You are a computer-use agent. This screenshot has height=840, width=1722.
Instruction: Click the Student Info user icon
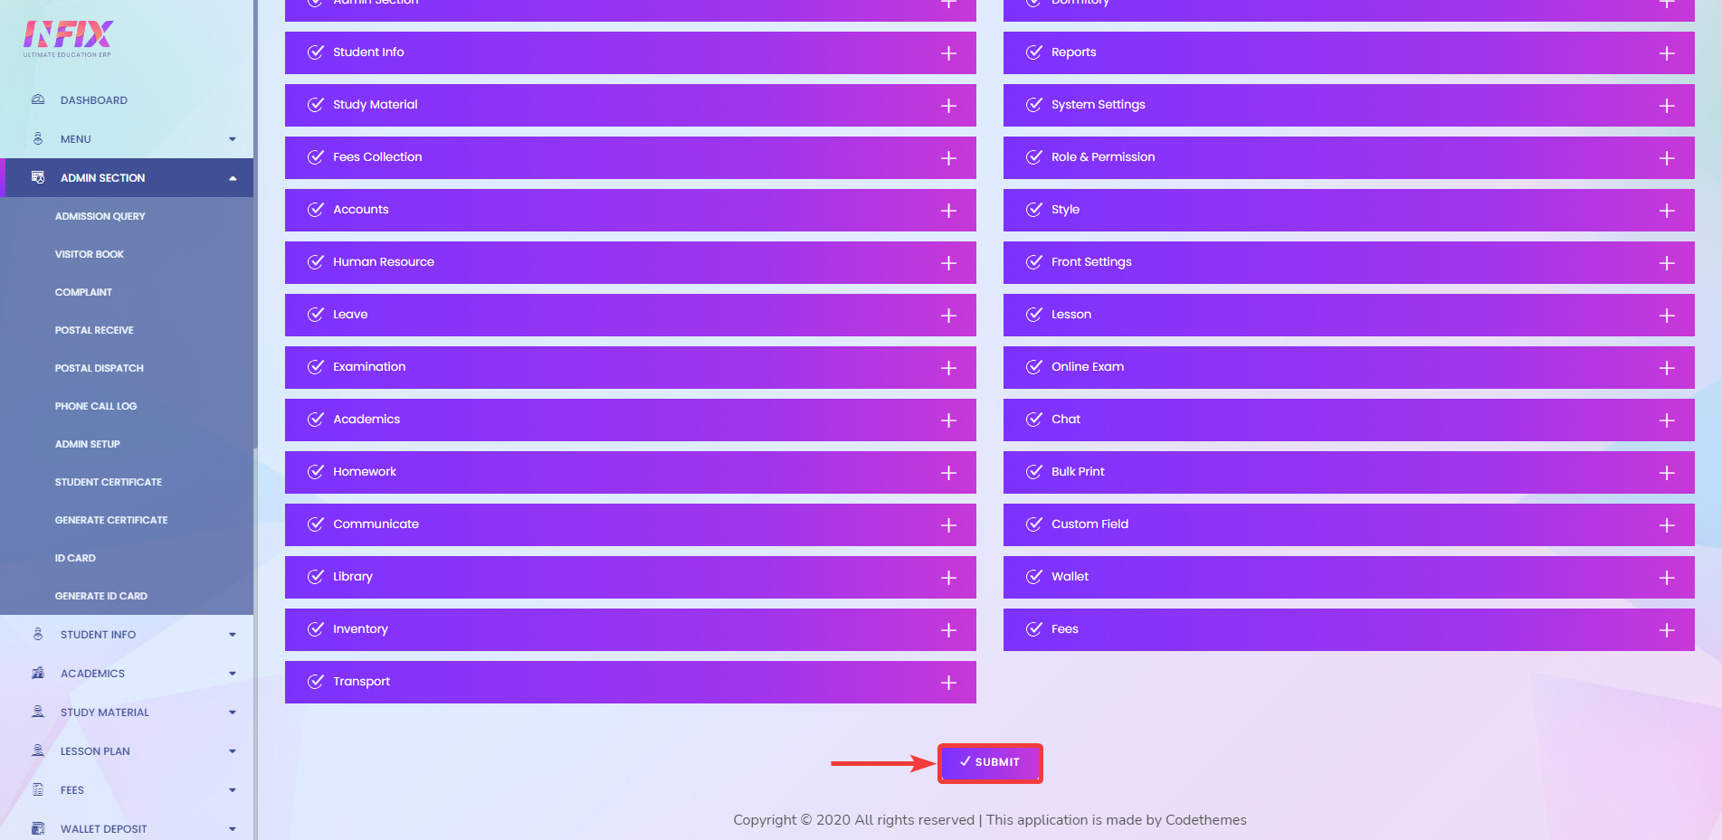[38, 634]
